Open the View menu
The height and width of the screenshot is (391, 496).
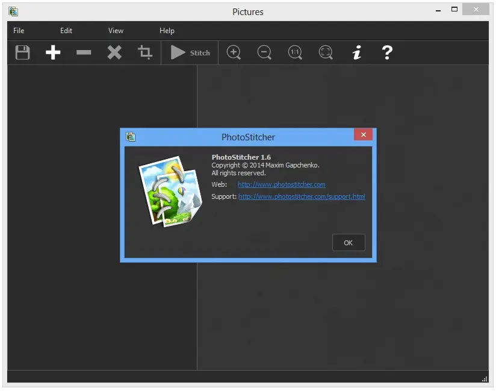pyautogui.click(x=116, y=31)
